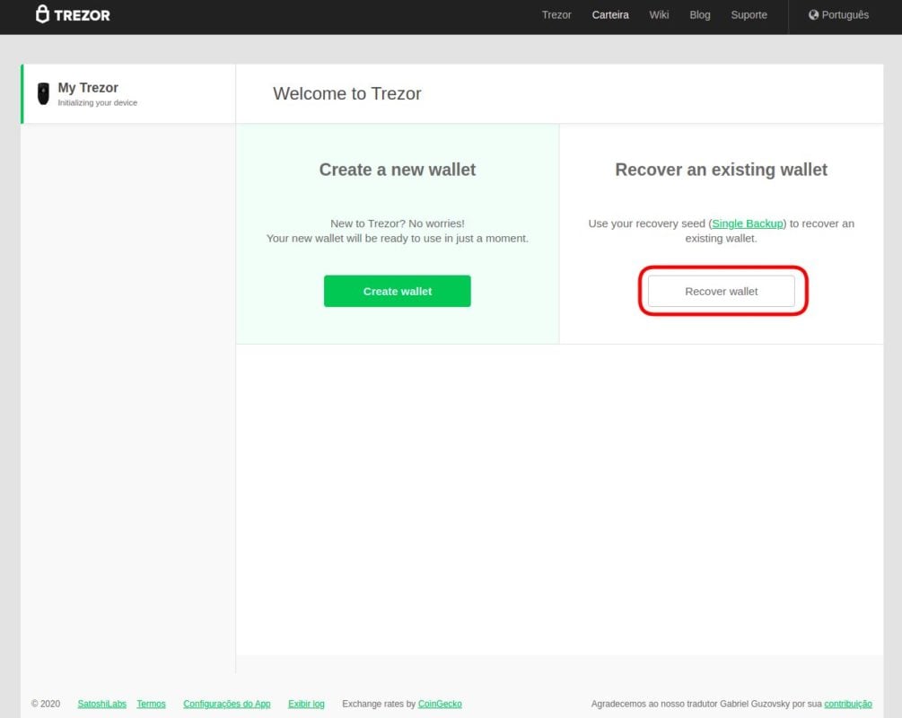
Task: Click the Welcome to Trezor heading
Action: click(346, 93)
